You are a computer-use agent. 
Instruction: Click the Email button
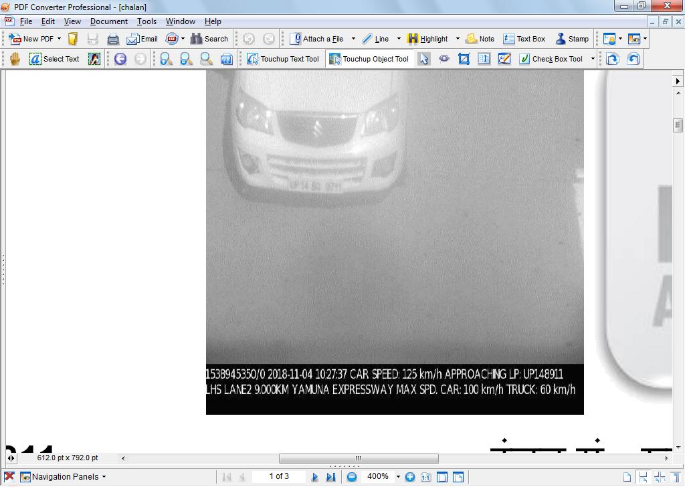click(x=142, y=39)
